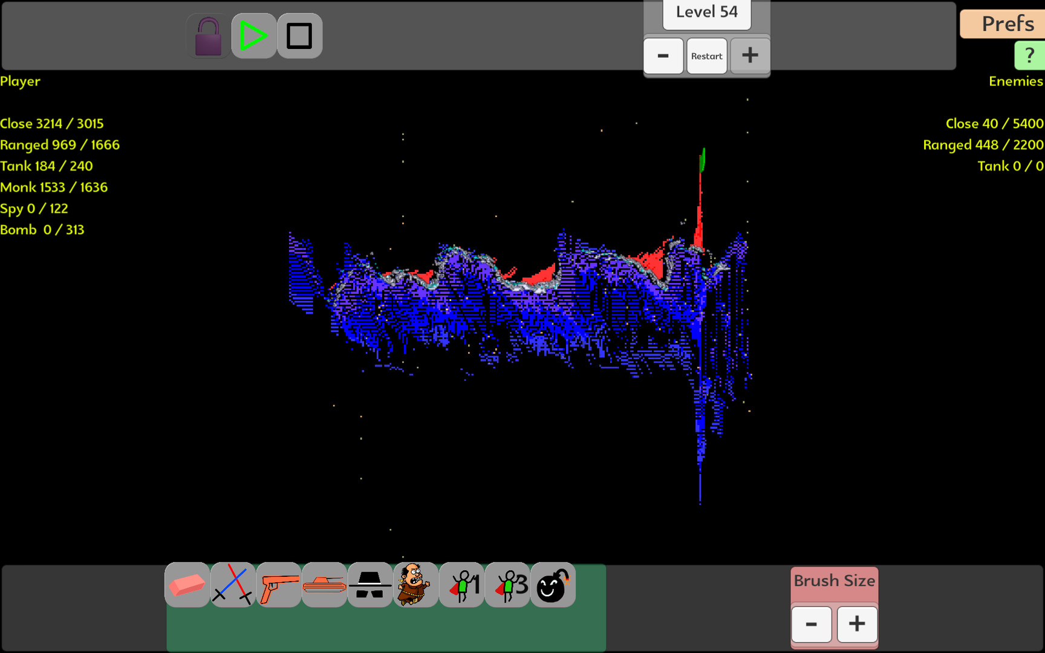Open help with the question mark button
1045x653 pixels.
click(1029, 56)
